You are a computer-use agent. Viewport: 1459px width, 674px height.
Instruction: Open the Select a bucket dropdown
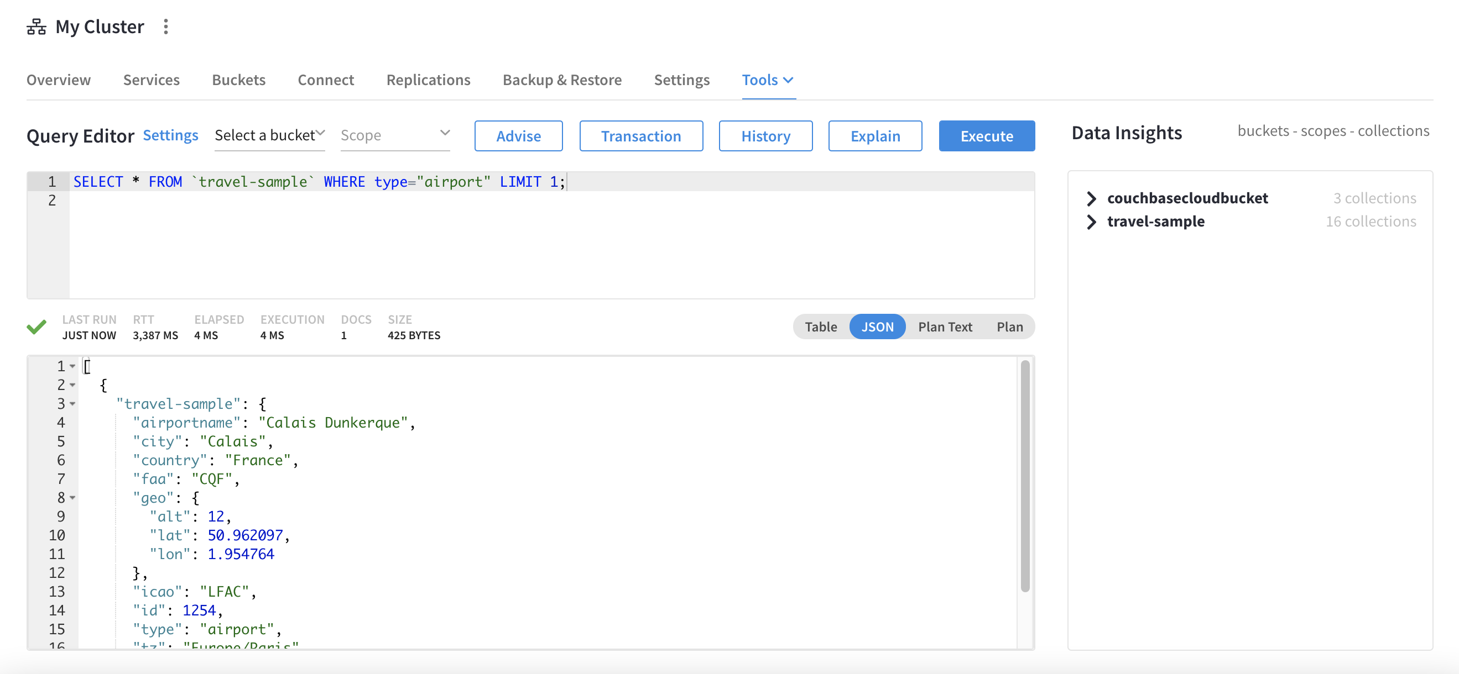269,135
